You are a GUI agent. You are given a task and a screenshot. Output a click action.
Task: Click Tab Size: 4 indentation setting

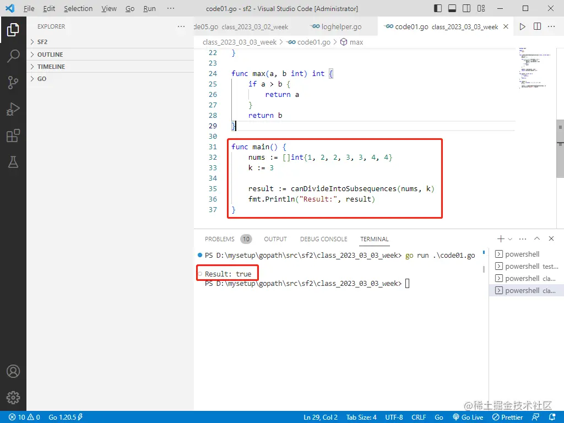click(361, 417)
